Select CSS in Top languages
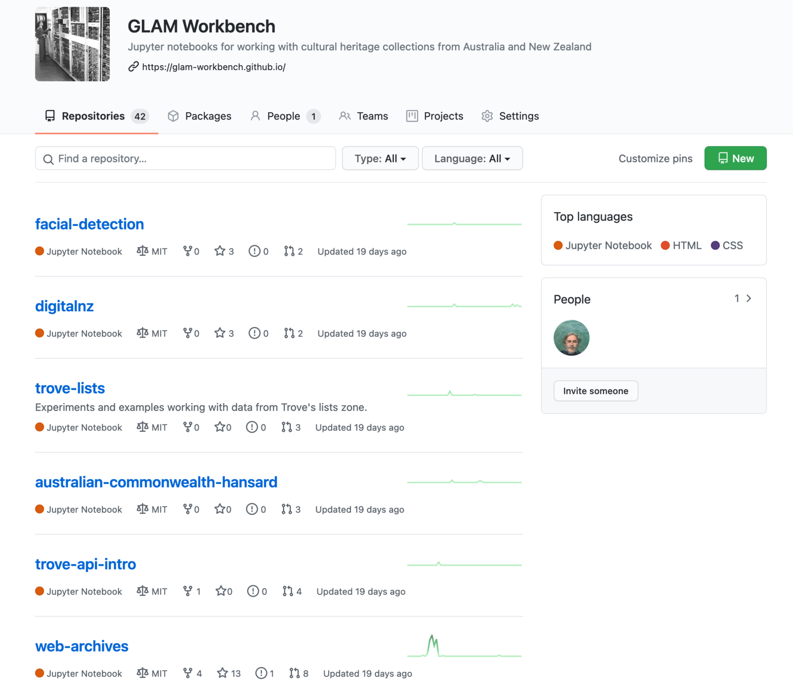The image size is (793, 698). [727, 246]
